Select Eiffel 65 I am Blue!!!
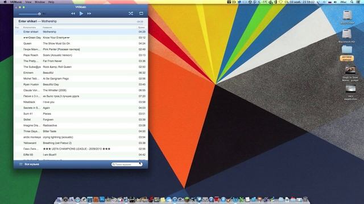364x204 pixels. (81, 155)
